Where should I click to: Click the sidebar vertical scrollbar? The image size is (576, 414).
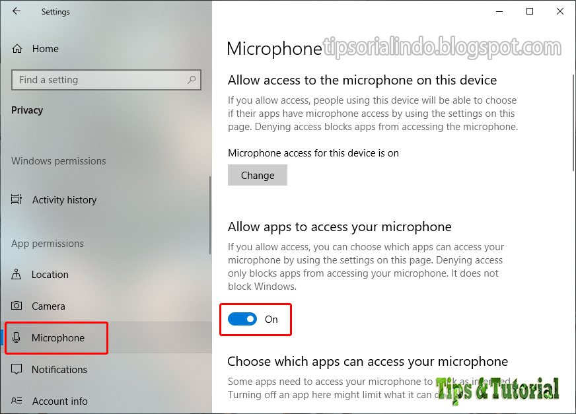[x=210, y=215]
